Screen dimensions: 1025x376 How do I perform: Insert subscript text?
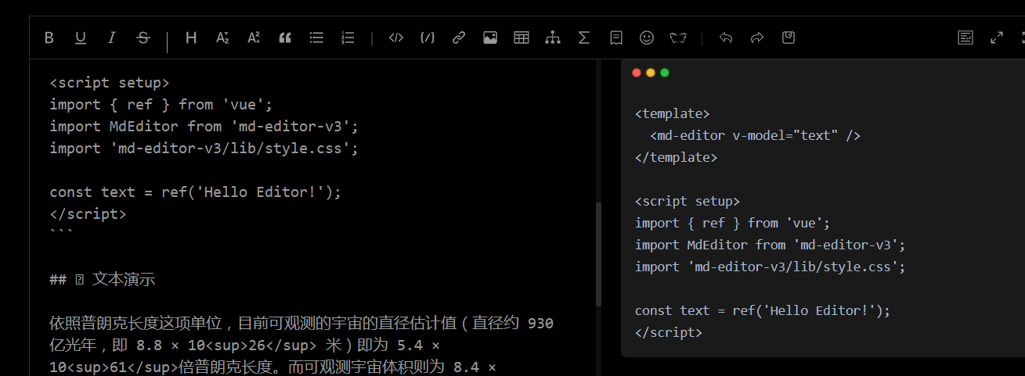(x=222, y=38)
